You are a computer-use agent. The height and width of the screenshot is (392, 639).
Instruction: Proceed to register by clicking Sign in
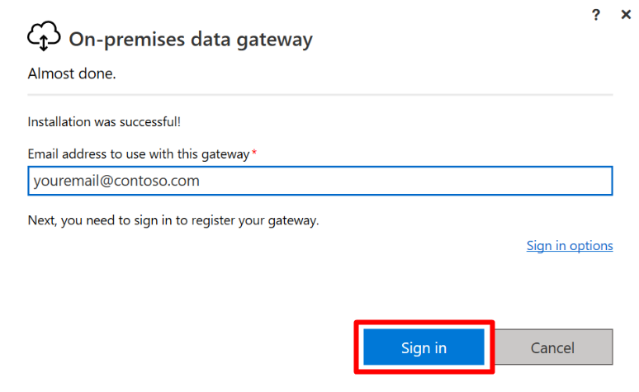424,347
